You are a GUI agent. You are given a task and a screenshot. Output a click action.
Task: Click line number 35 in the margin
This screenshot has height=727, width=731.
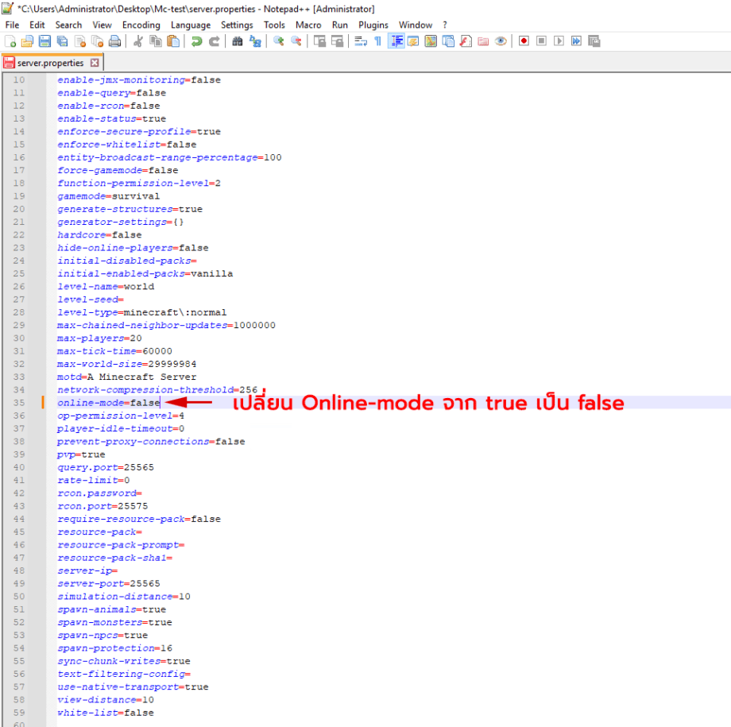click(x=17, y=403)
